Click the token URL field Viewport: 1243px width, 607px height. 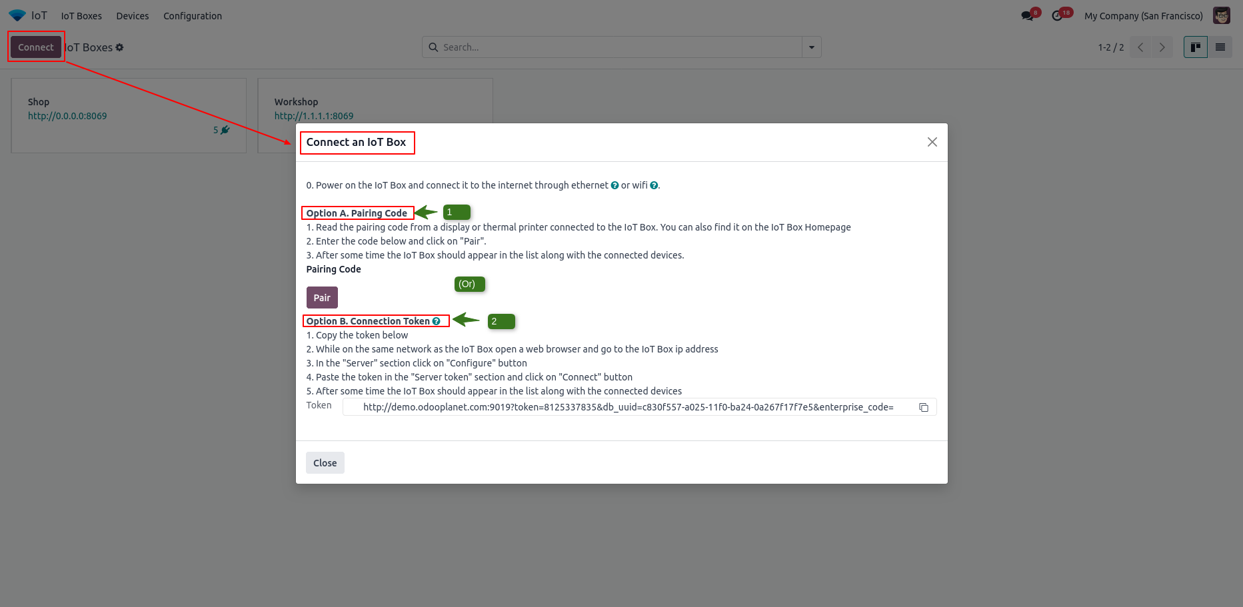pyautogui.click(x=628, y=407)
